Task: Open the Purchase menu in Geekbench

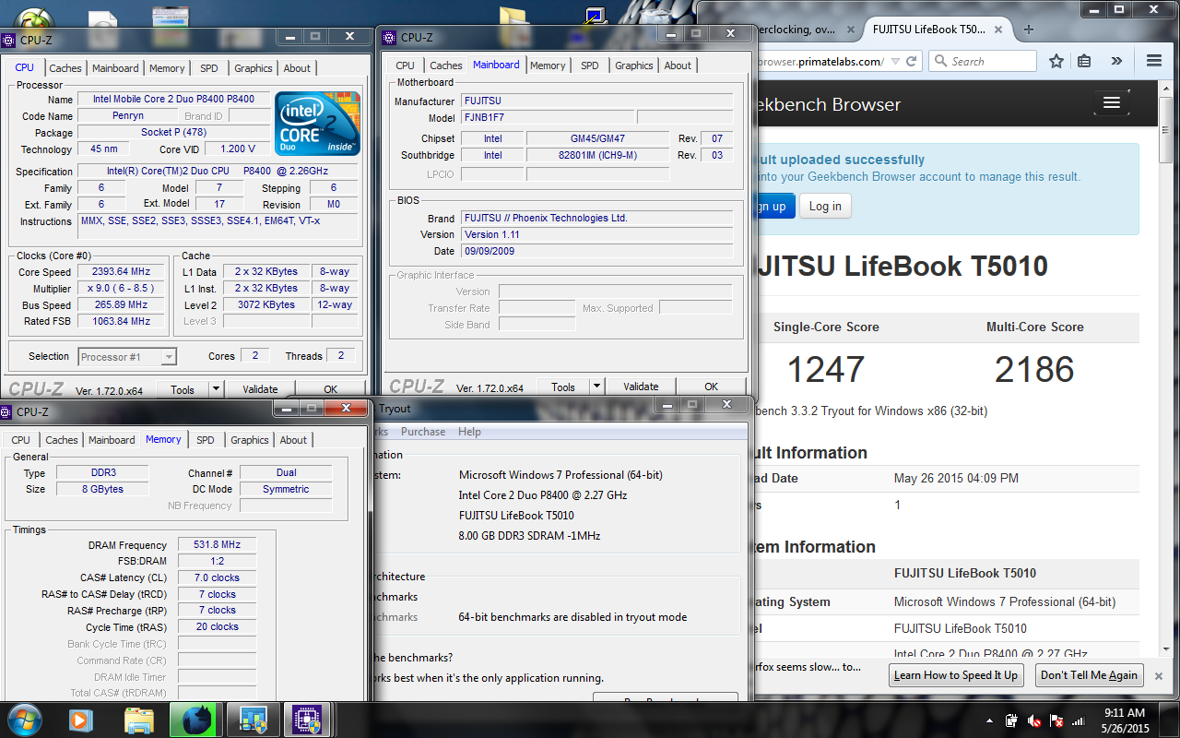Action: 423,432
